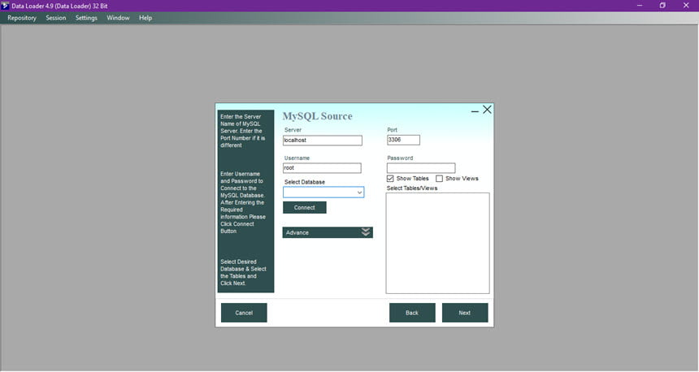The image size is (699, 372).
Task: Close the MySQL Source dialog
Action: [487, 110]
